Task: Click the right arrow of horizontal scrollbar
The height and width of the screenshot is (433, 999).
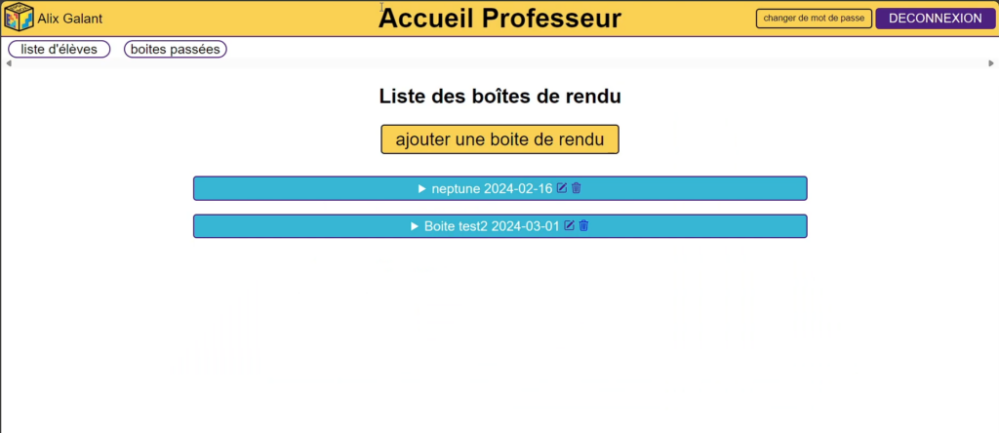Action: pyautogui.click(x=991, y=63)
